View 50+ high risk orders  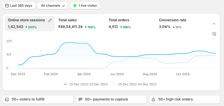(x=185, y=99)
